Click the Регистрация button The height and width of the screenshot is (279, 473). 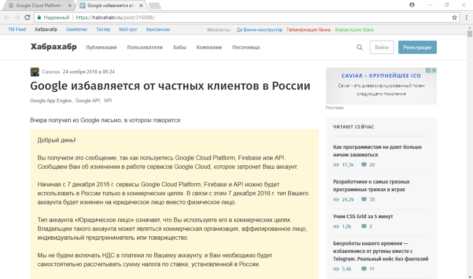(x=417, y=47)
